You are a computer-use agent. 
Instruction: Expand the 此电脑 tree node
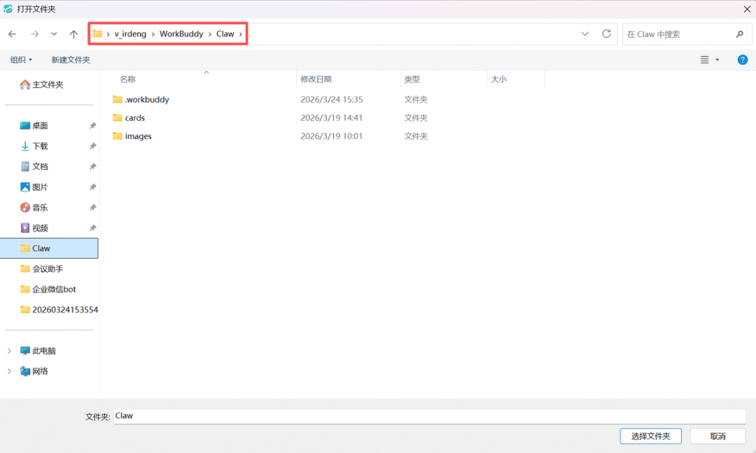point(9,351)
